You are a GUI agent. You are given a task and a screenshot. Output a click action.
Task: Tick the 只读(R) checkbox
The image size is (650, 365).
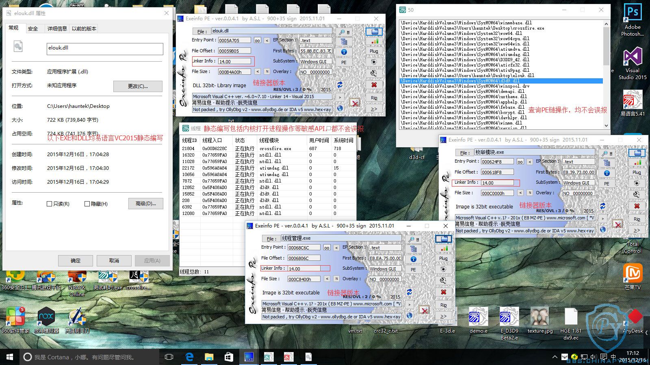[x=49, y=204]
